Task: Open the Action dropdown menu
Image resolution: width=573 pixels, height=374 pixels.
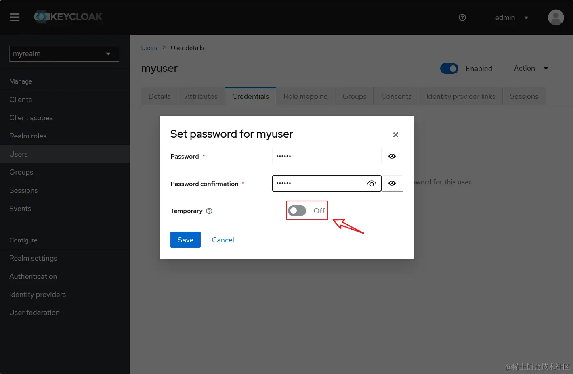Action: 531,68
